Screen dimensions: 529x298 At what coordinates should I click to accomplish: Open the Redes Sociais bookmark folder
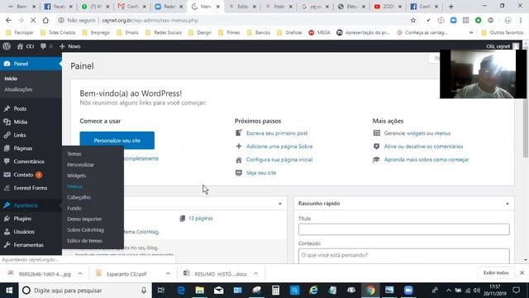click(x=164, y=33)
